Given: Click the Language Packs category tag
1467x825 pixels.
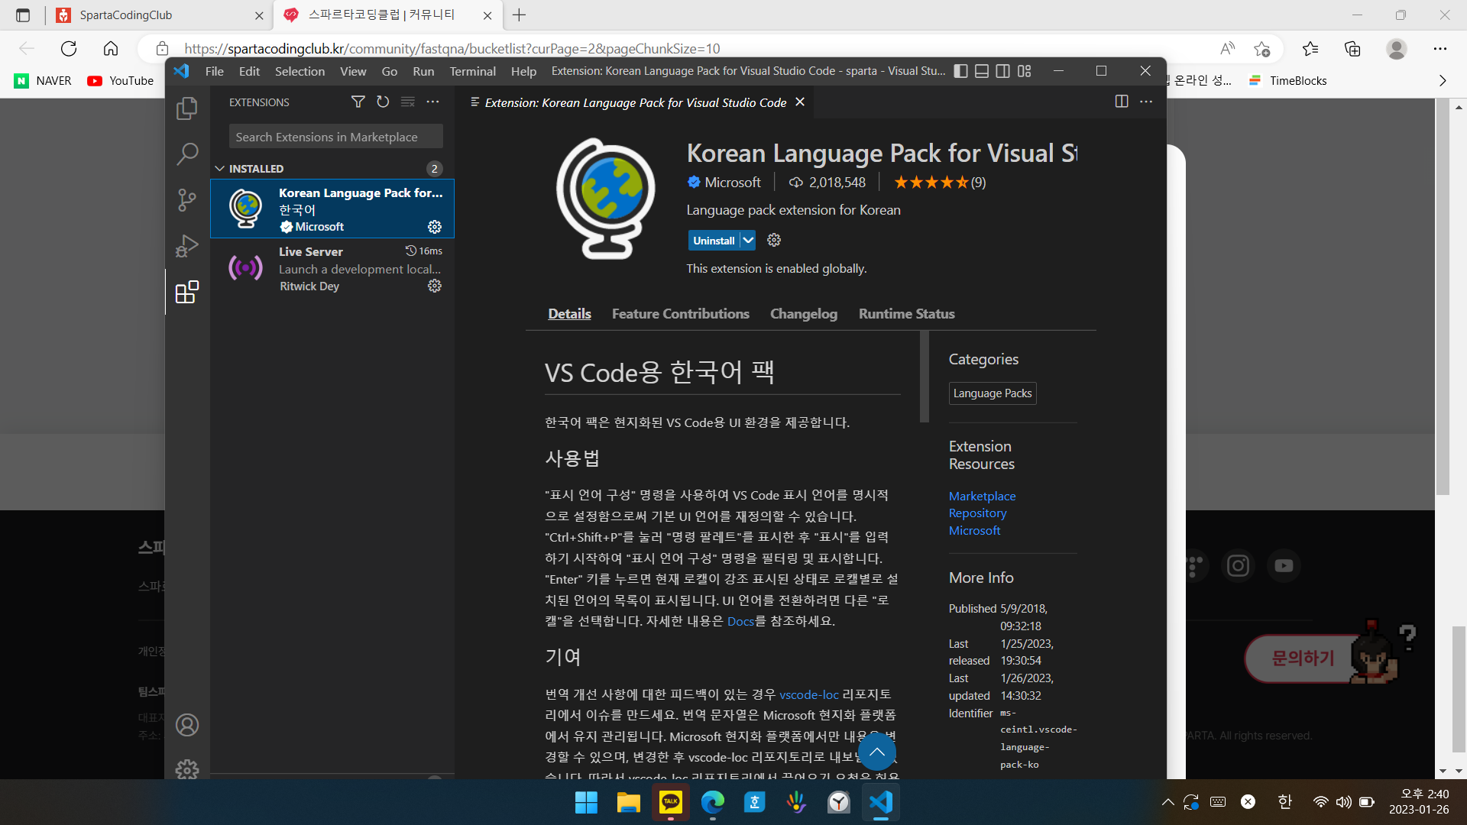Looking at the screenshot, I should point(993,393).
